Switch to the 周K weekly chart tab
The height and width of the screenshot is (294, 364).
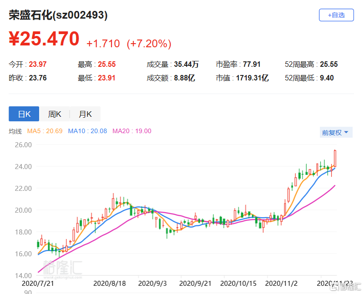[x=54, y=114]
